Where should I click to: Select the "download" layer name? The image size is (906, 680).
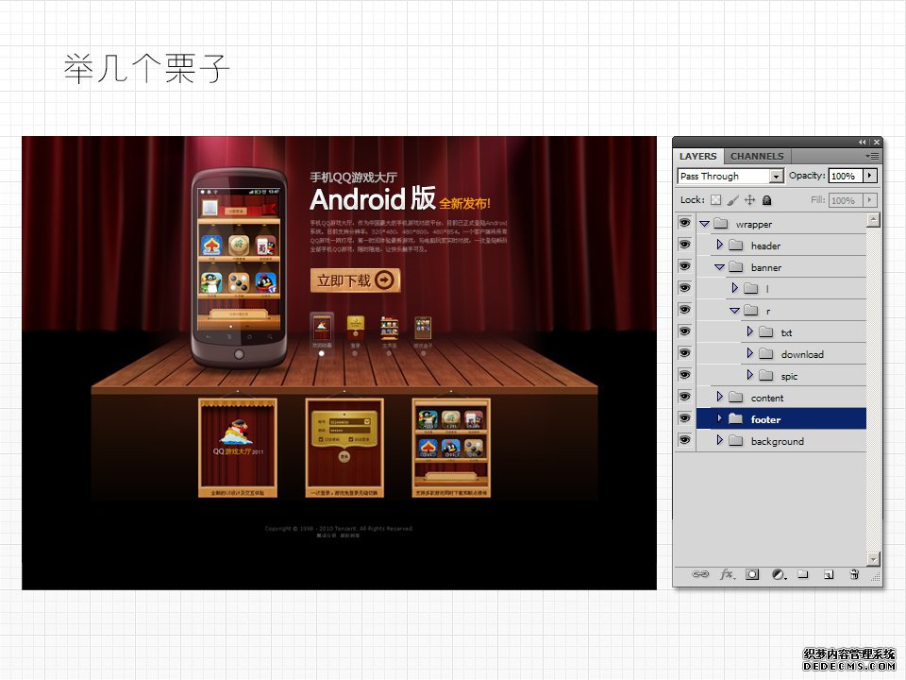point(802,354)
